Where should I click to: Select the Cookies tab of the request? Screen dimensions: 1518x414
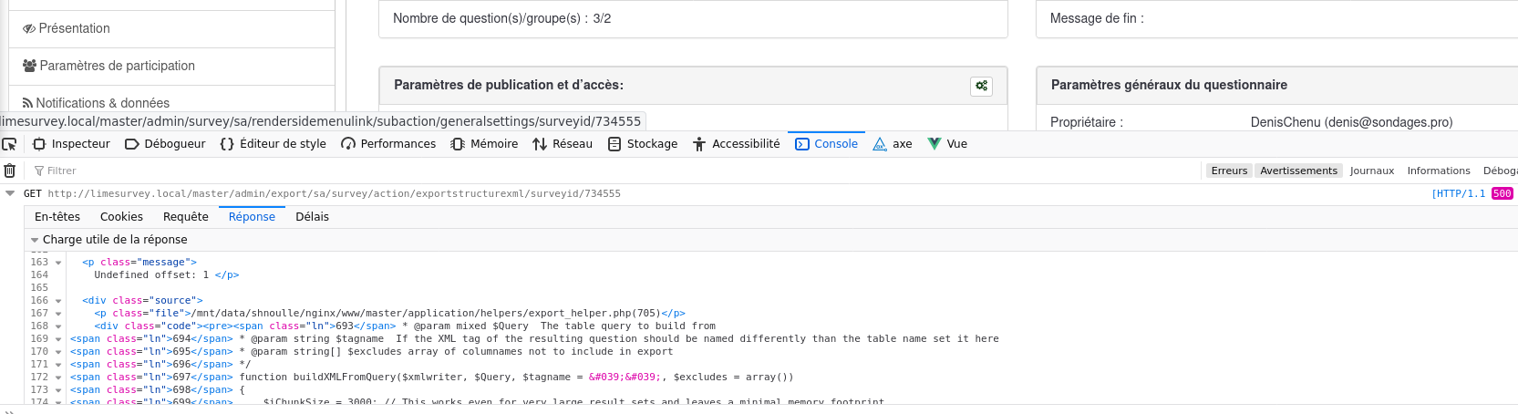click(x=121, y=217)
